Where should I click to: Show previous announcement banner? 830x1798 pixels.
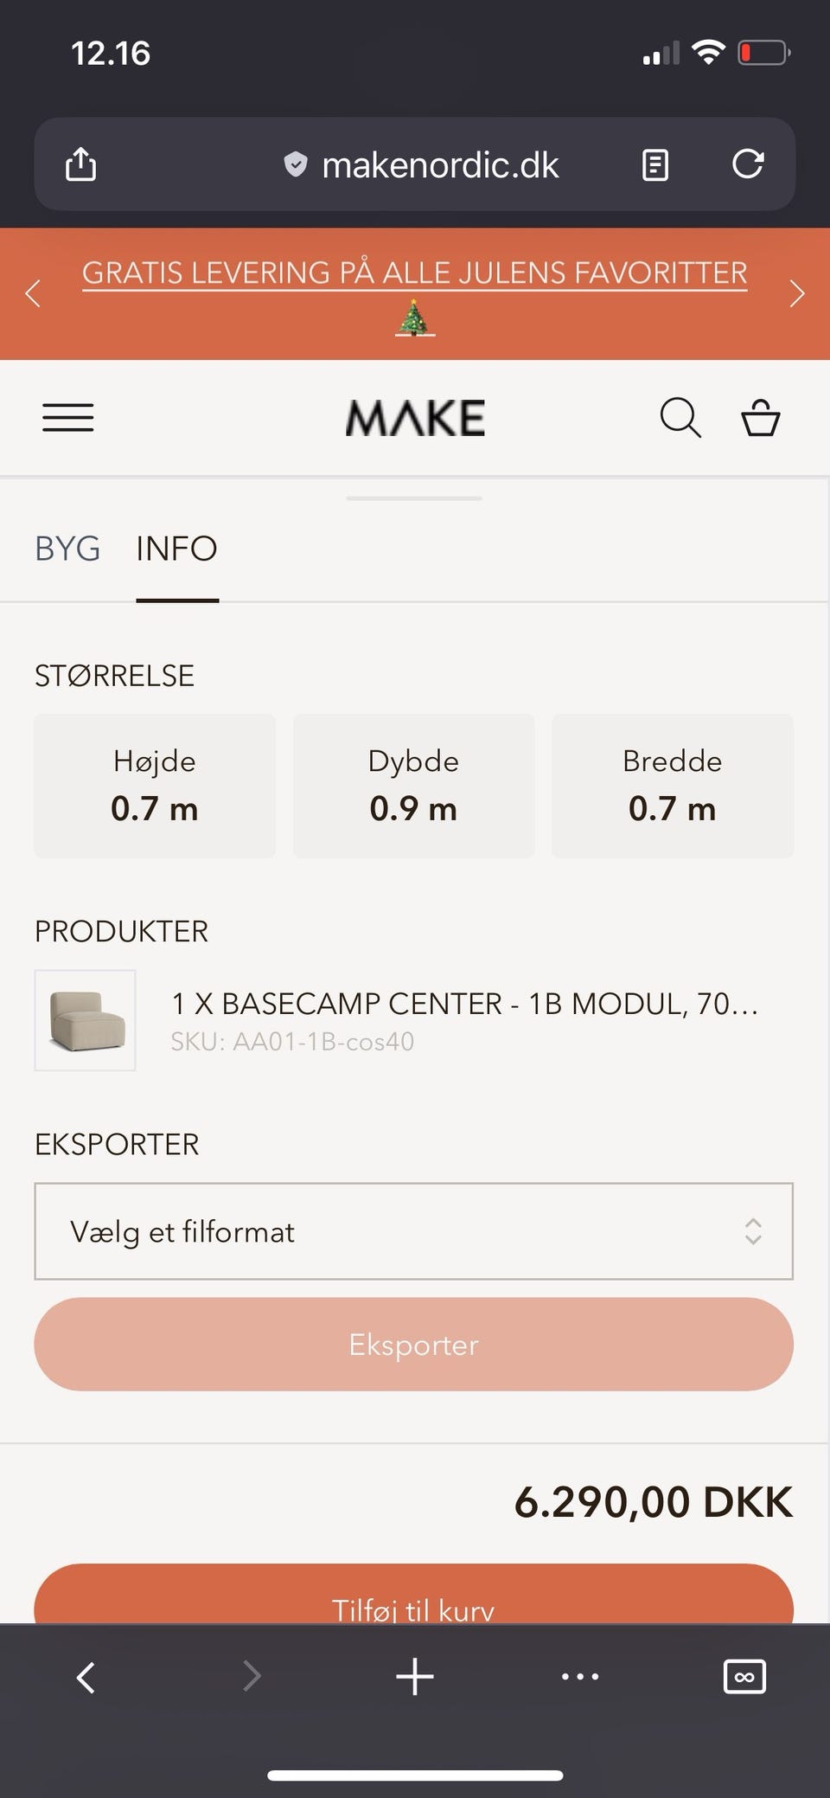point(33,294)
